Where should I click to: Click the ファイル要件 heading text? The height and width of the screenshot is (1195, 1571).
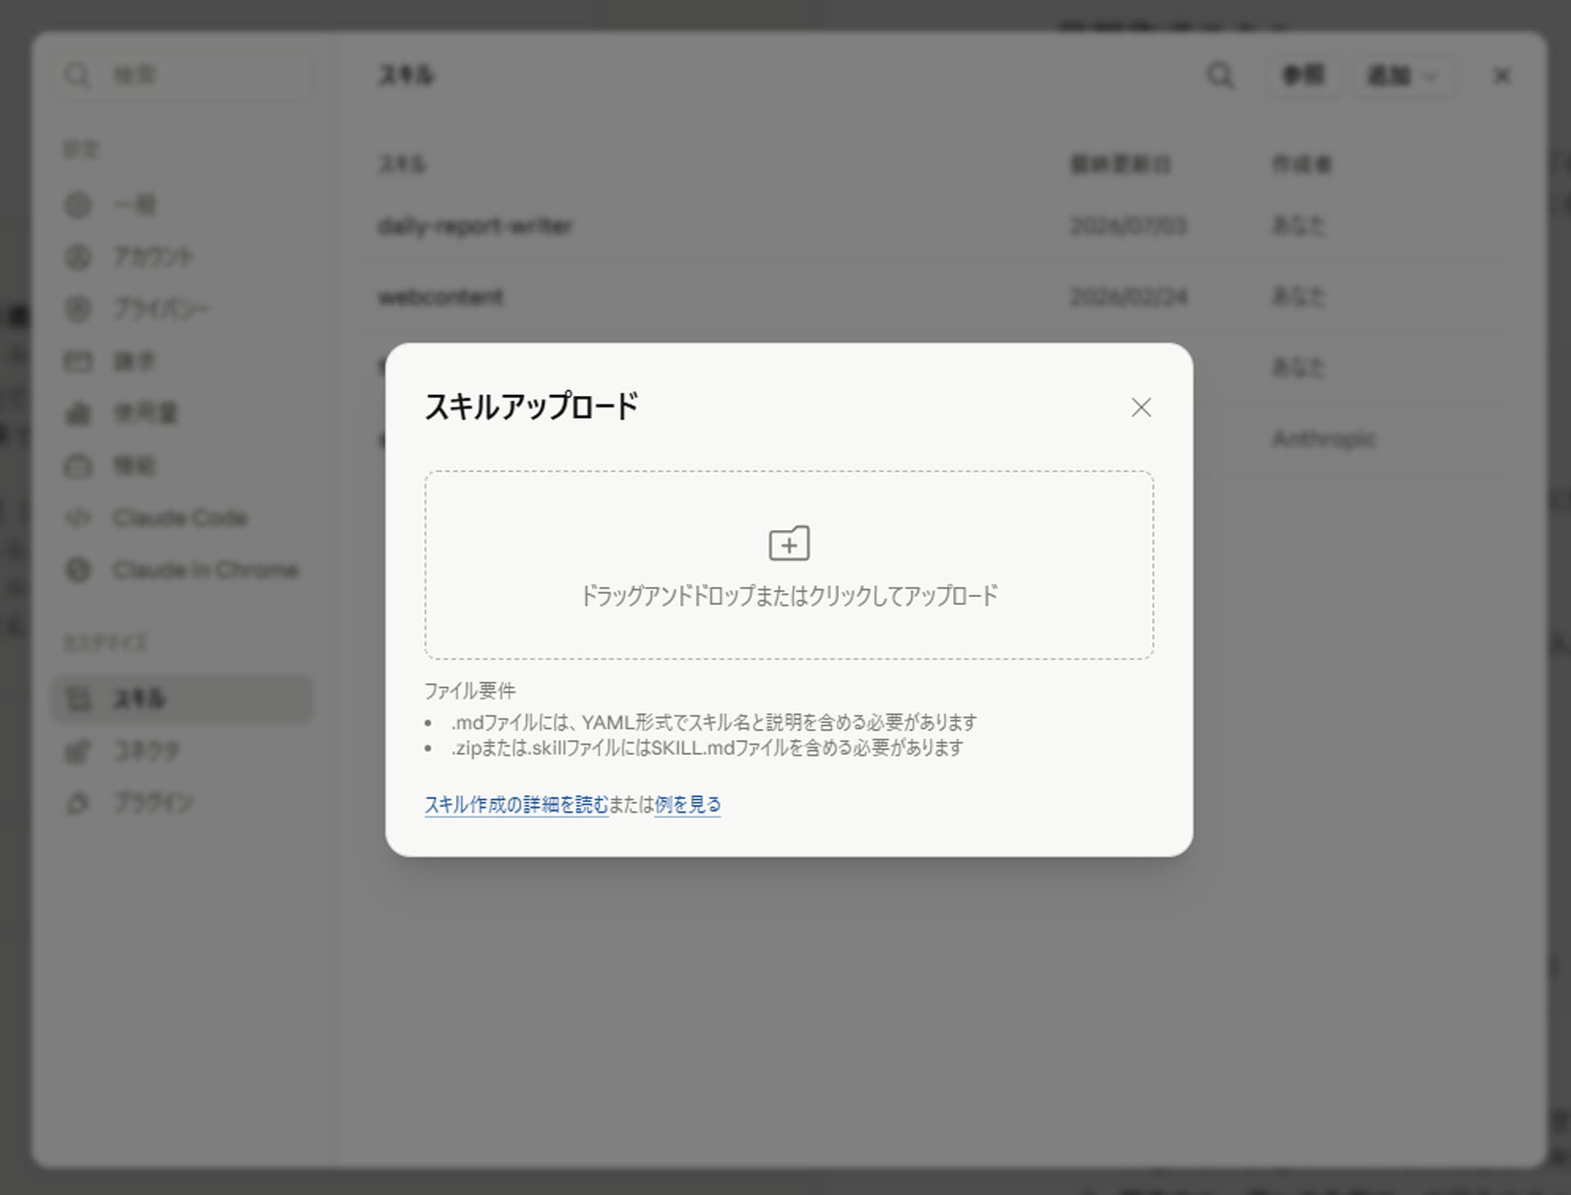tap(470, 691)
